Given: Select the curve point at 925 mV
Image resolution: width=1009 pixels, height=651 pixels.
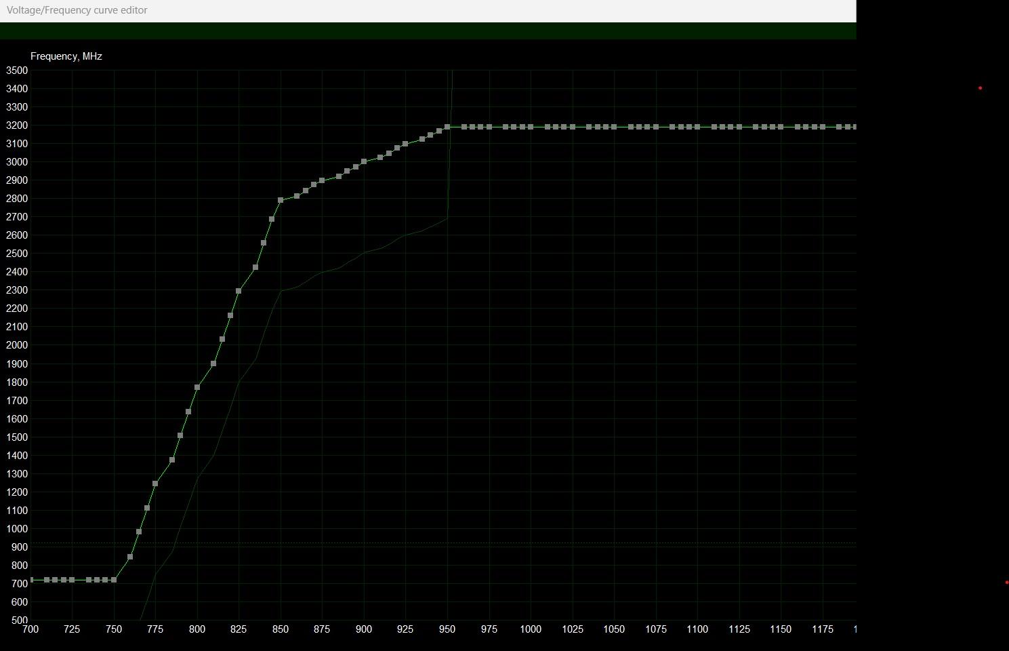Looking at the screenshot, I should (405, 144).
